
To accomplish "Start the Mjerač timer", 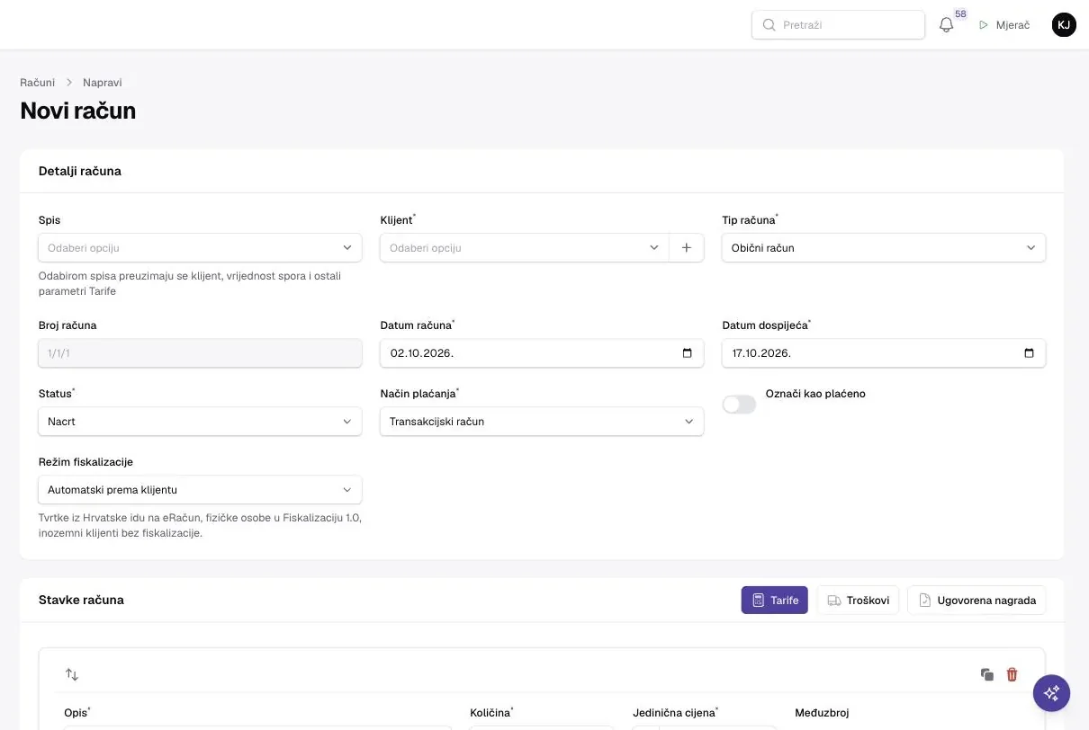I will pyautogui.click(x=1003, y=25).
